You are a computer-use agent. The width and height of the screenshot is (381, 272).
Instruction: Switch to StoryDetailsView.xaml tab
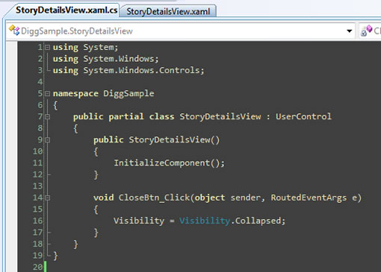pyautogui.click(x=168, y=11)
